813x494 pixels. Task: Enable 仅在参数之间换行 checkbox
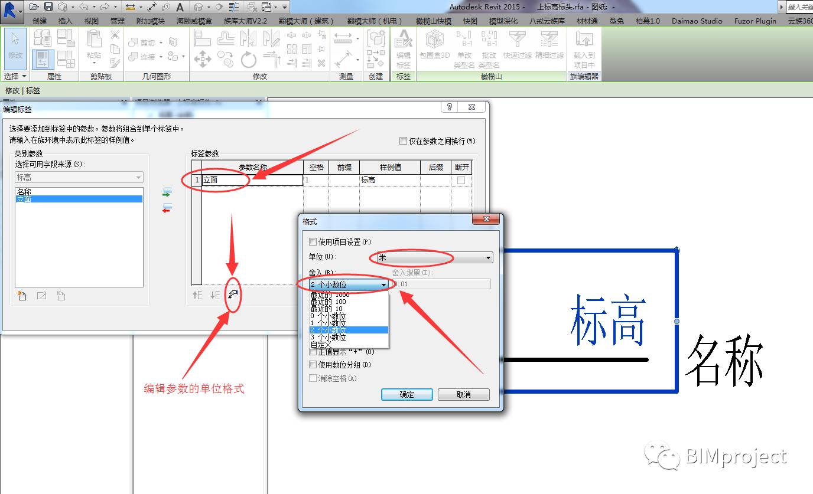click(x=403, y=141)
